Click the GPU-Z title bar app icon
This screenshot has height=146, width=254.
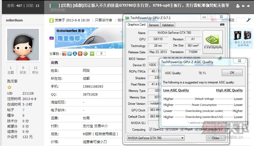[x=127, y=18]
